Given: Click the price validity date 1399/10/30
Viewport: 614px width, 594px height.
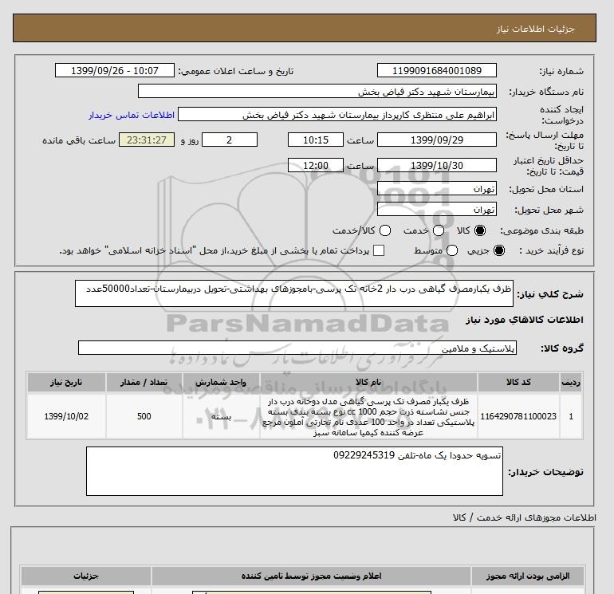Looking at the screenshot, I should click(x=437, y=165).
